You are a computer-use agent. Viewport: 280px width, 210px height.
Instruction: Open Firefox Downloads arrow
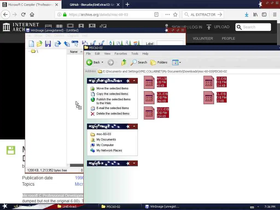(247, 14)
